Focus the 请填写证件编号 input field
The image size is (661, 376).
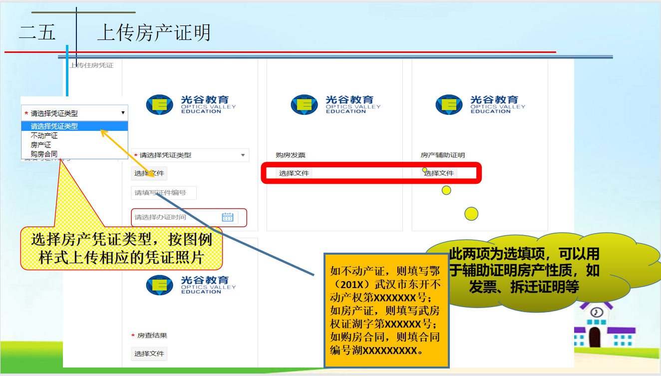(164, 193)
